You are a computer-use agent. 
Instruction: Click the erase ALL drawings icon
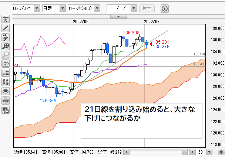click(x=6, y=37)
